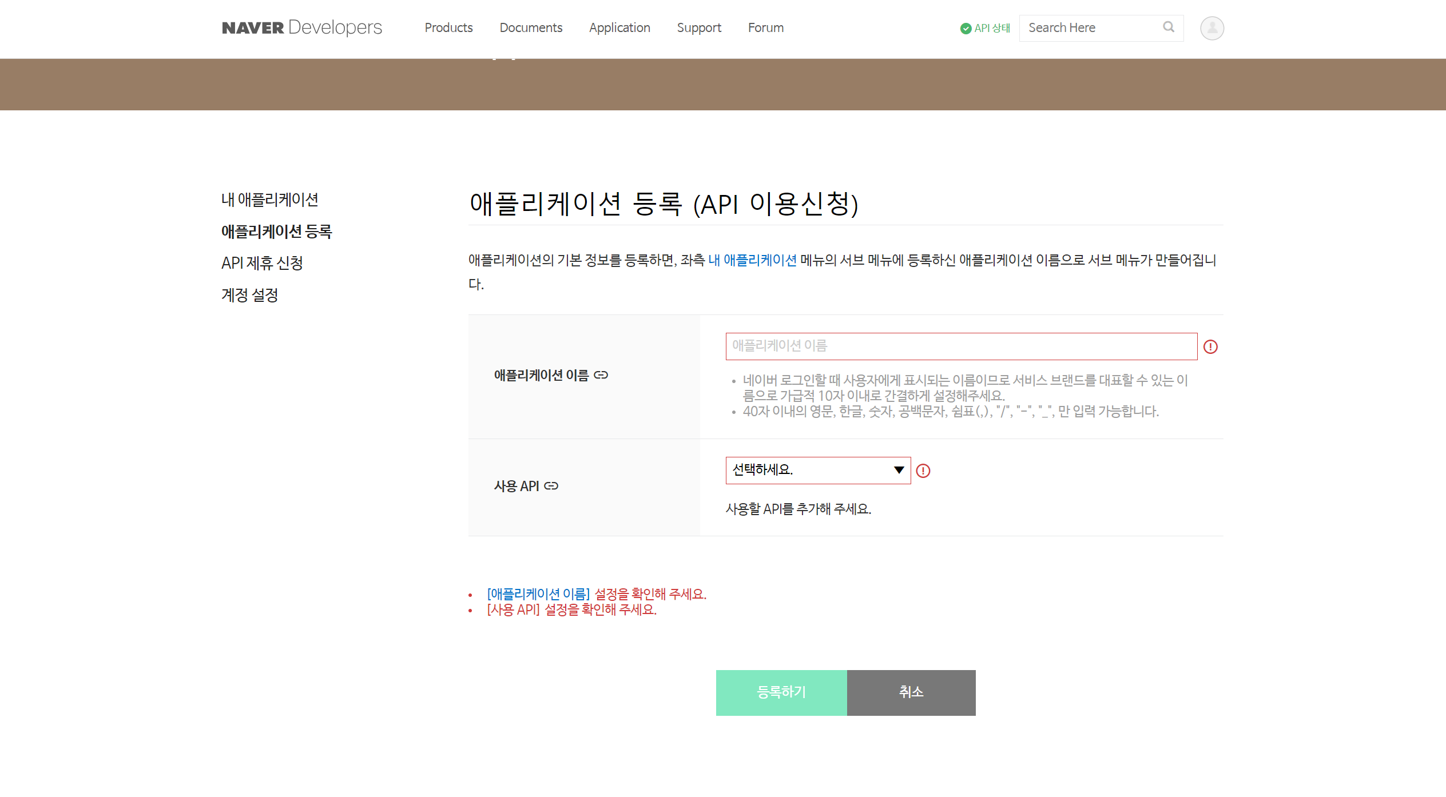This screenshot has height=797, width=1446.
Task: Open 내 애플리케이션 in the sidebar
Action: (269, 200)
